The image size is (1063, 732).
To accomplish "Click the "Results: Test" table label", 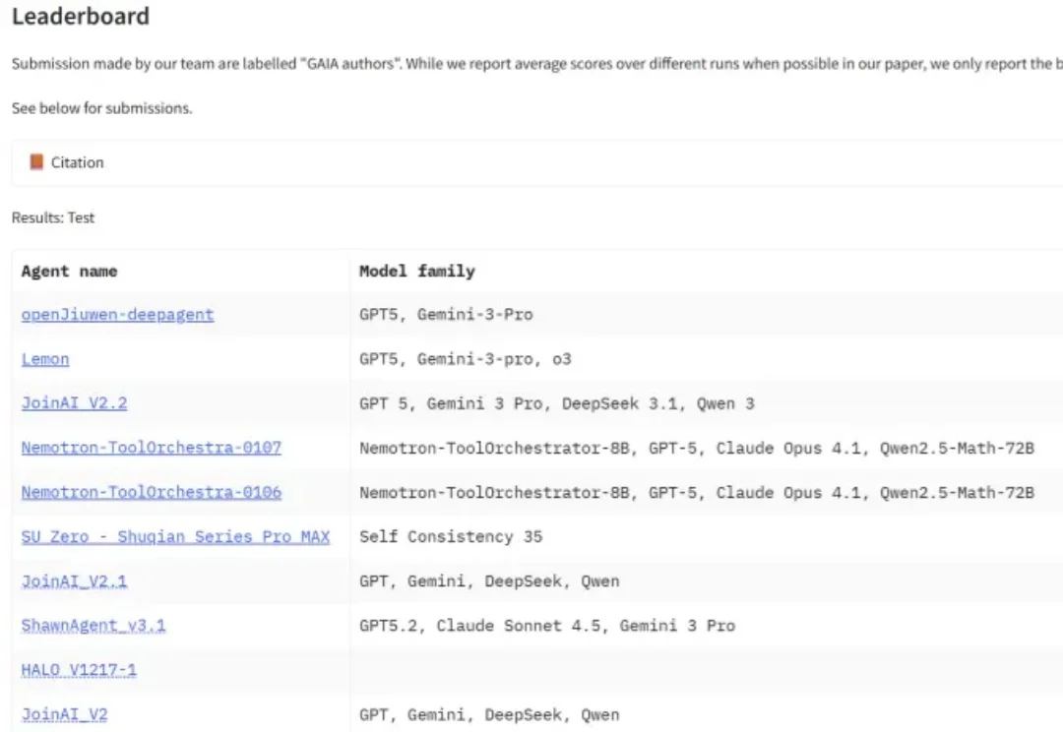I will [53, 217].
